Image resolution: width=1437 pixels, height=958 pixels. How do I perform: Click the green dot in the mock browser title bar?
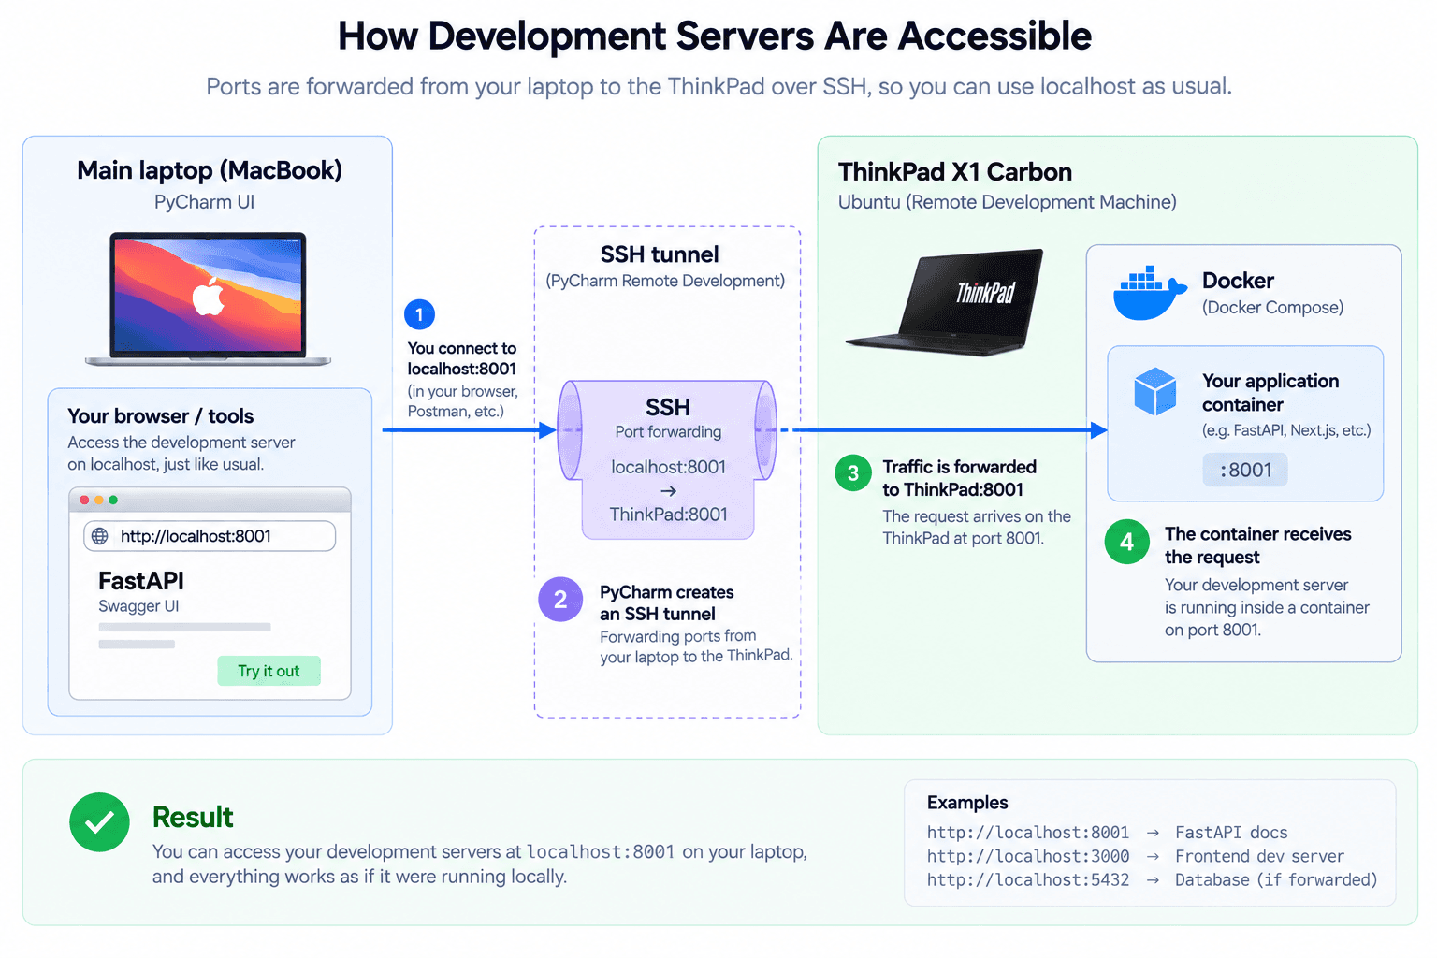pyautogui.click(x=113, y=501)
